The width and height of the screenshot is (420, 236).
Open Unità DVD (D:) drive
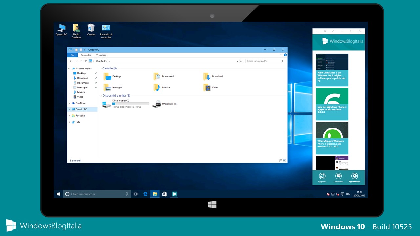tap(165, 104)
